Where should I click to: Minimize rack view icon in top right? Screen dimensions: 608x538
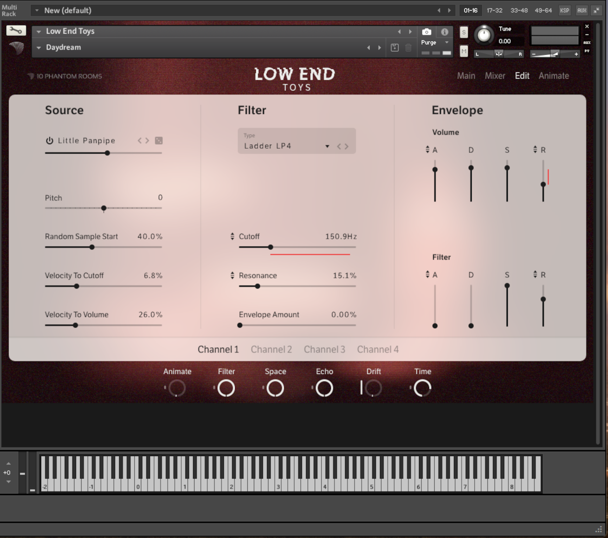pyautogui.click(x=597, y=10)
